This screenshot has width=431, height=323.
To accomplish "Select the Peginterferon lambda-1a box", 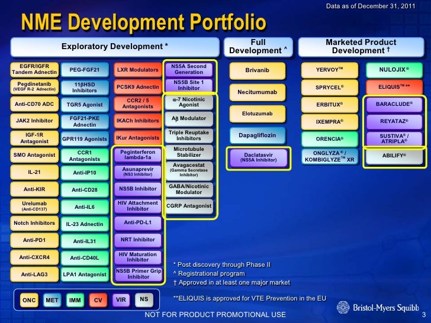I will click(x=138, y=155).
